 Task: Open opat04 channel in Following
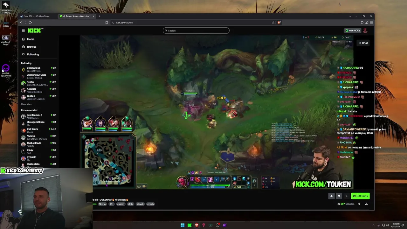click(38, 97)
